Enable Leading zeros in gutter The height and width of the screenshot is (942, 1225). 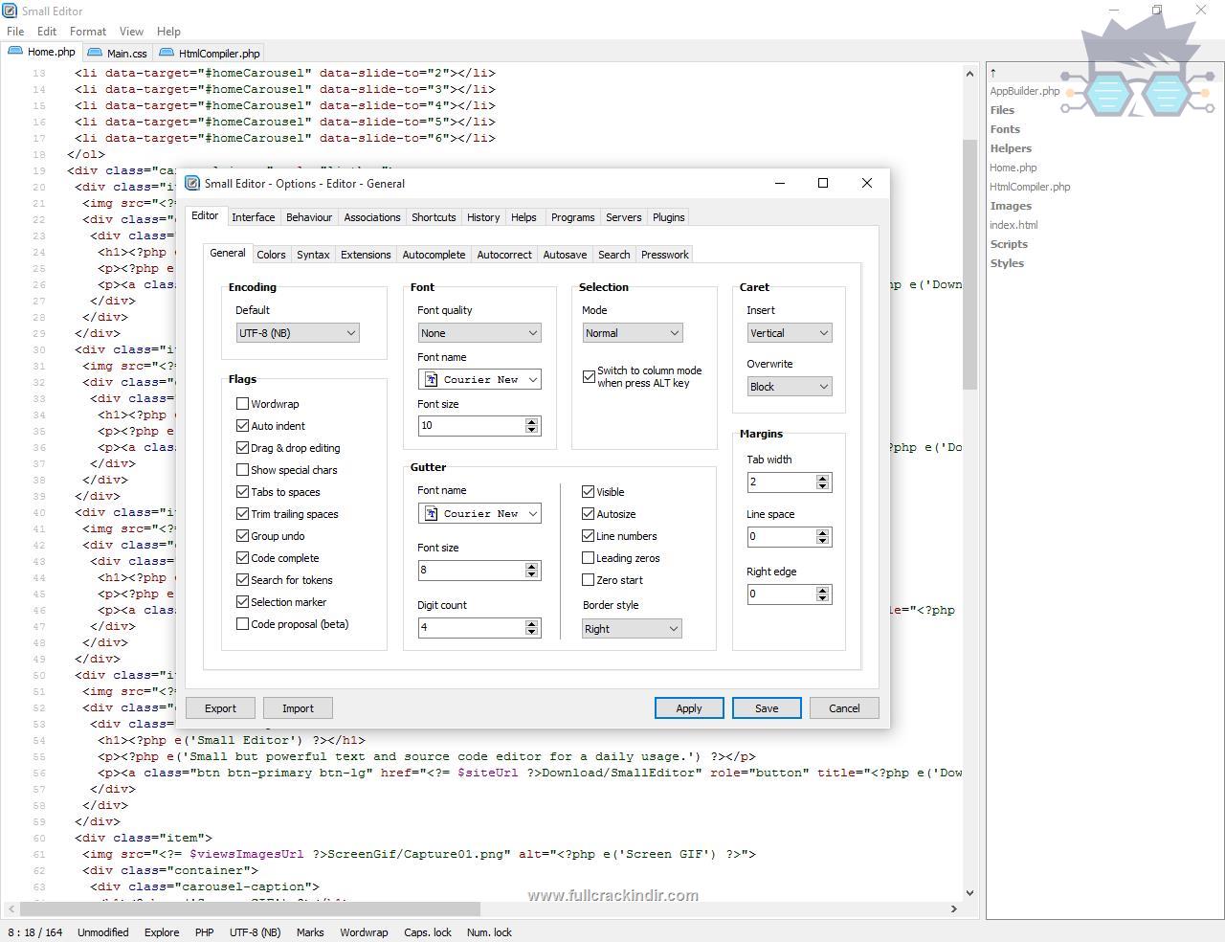(x=588, y=558)
